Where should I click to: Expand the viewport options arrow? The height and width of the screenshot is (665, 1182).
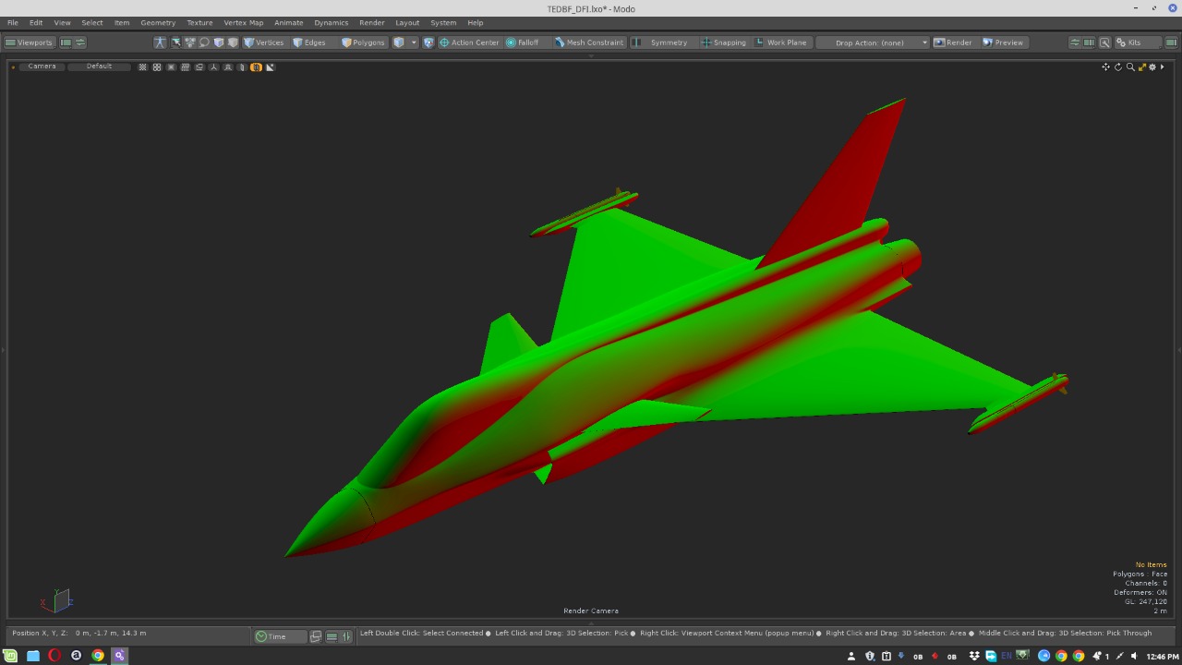[x=1163, y=67]
